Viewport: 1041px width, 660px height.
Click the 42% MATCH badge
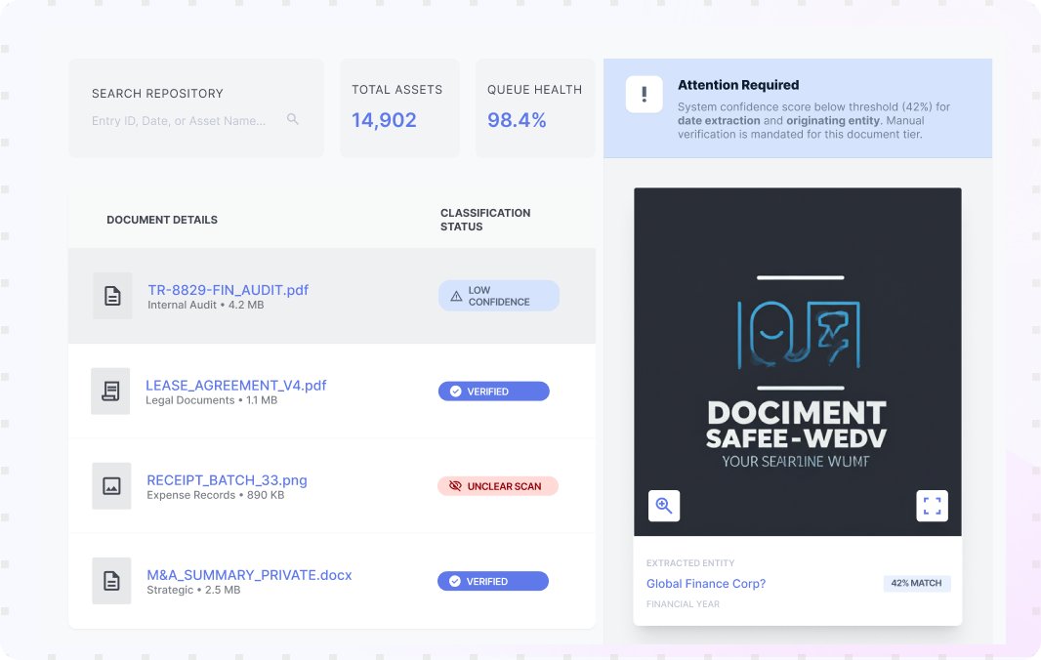click(916, 583)
